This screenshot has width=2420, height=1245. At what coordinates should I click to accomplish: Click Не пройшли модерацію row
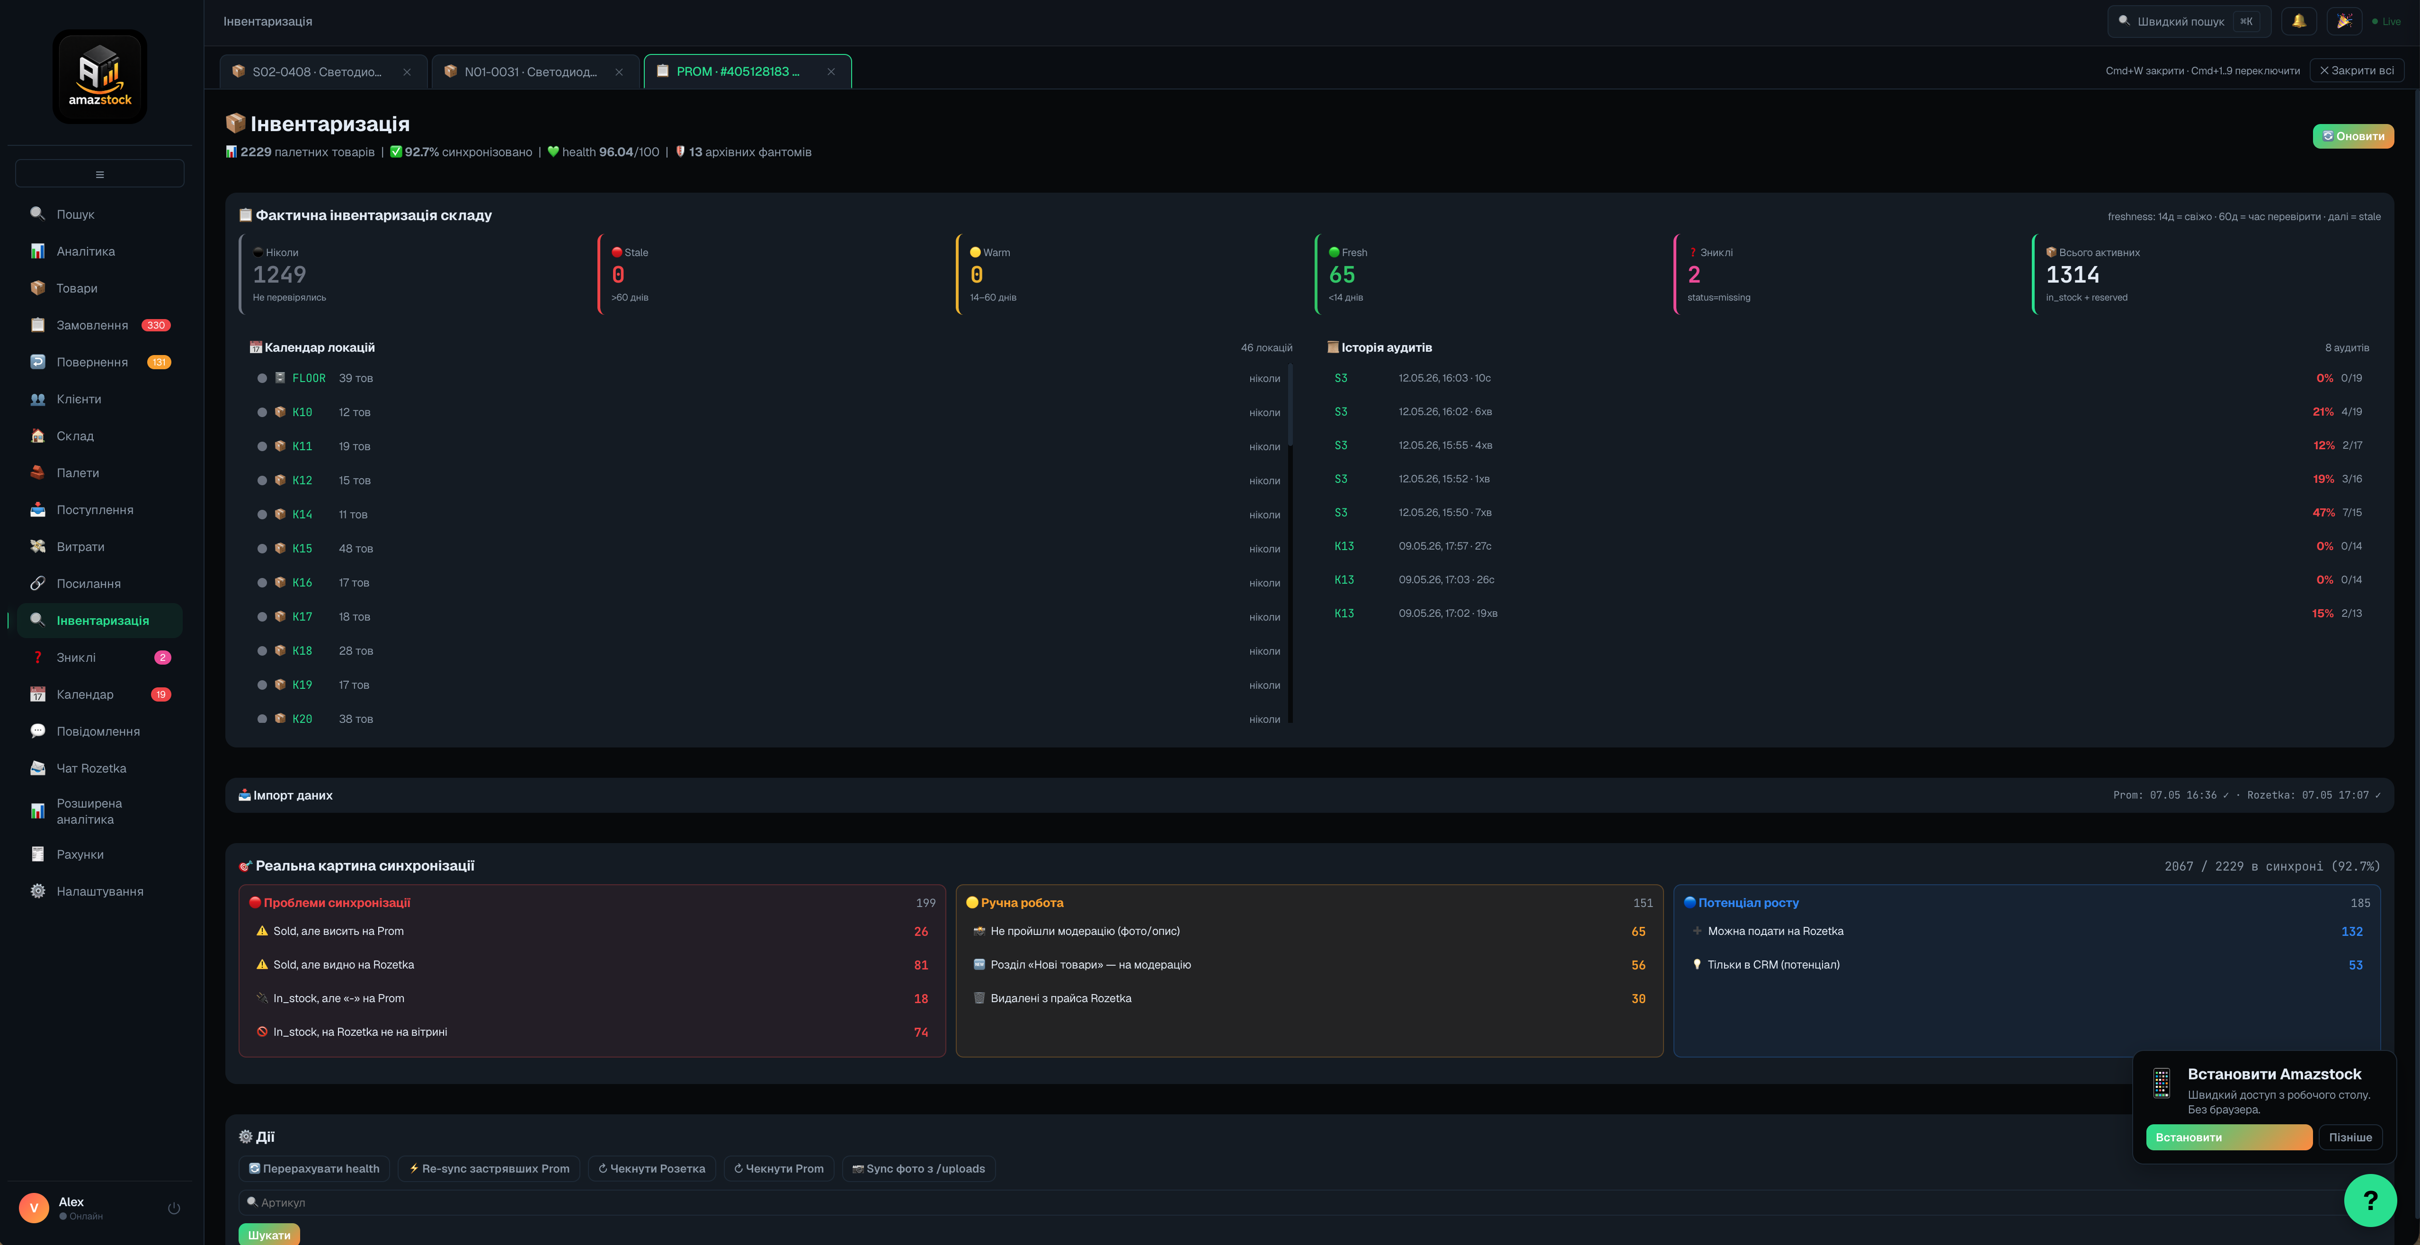[x=1308, y=931]
